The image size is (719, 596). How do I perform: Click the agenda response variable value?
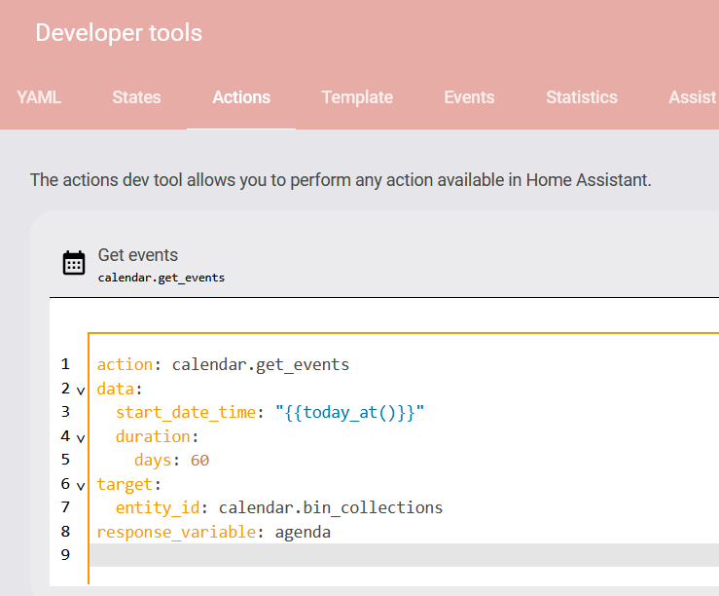pos(303,532)
